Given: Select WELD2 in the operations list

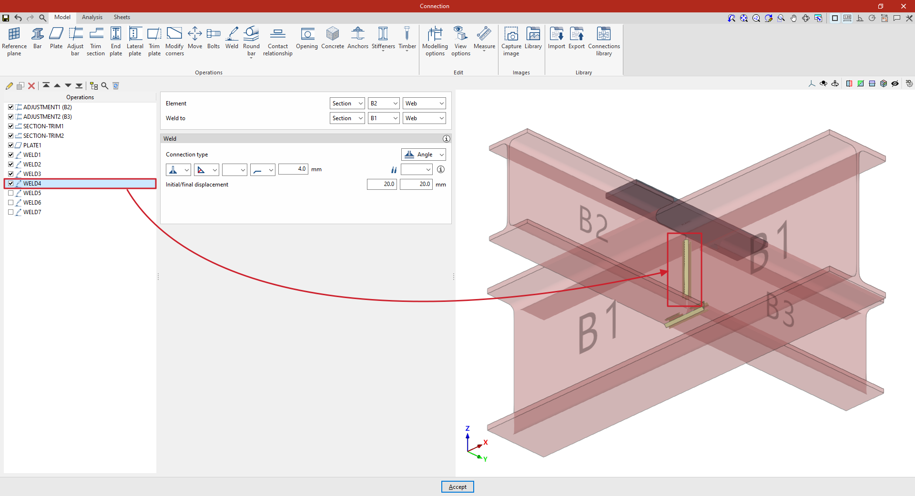Looking at the screenshot, I should pyautogui.click(x=32, y=165).
